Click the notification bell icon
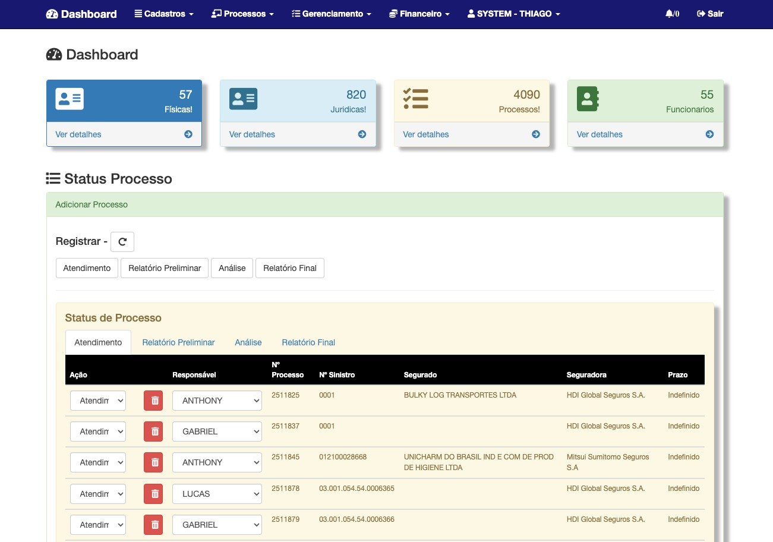Screen dimensions: 773x542 pyautogui.click(x=669, y=14)
